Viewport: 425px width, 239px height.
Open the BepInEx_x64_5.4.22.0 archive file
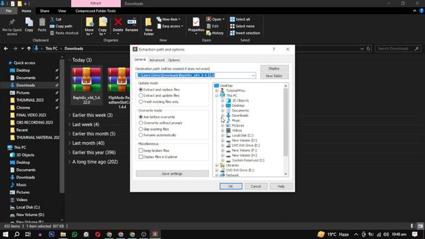pyautogui.click(x=86, y=86)
